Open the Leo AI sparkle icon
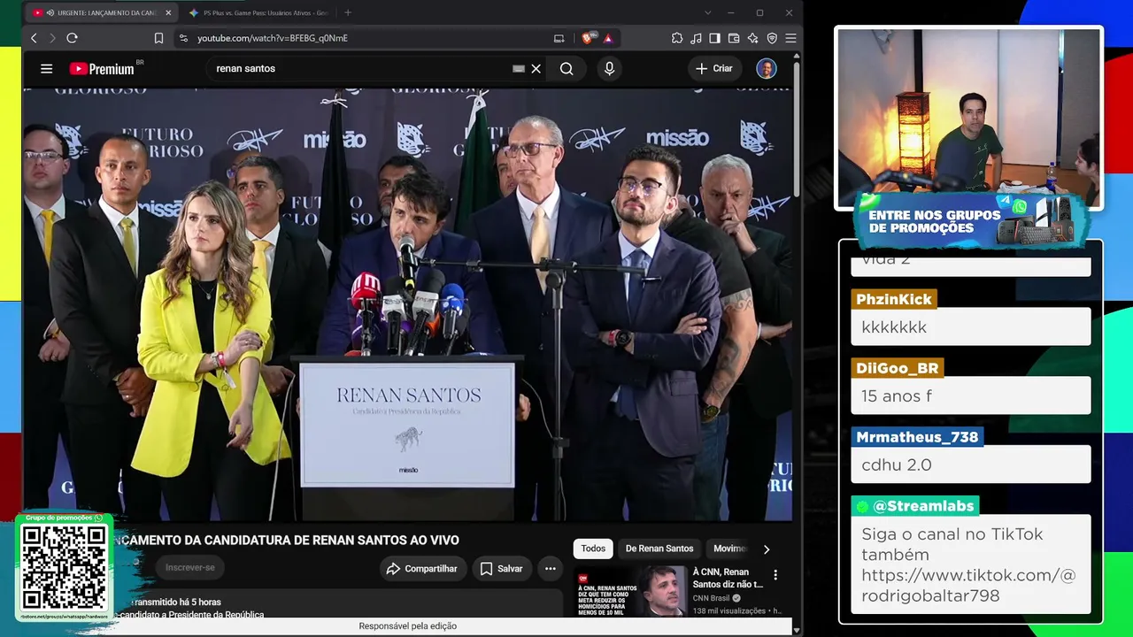Image resolution: width=1133 pixels, height=637 pixels. 752,38
